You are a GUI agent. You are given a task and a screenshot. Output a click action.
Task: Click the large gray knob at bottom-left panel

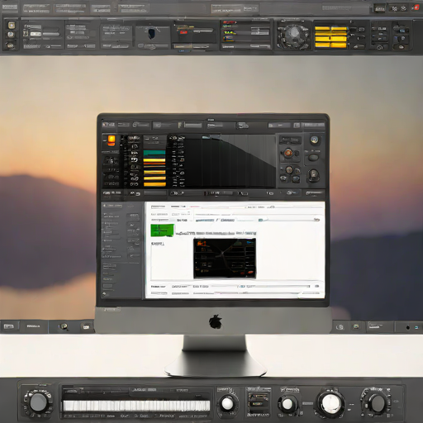coord(38,402)
